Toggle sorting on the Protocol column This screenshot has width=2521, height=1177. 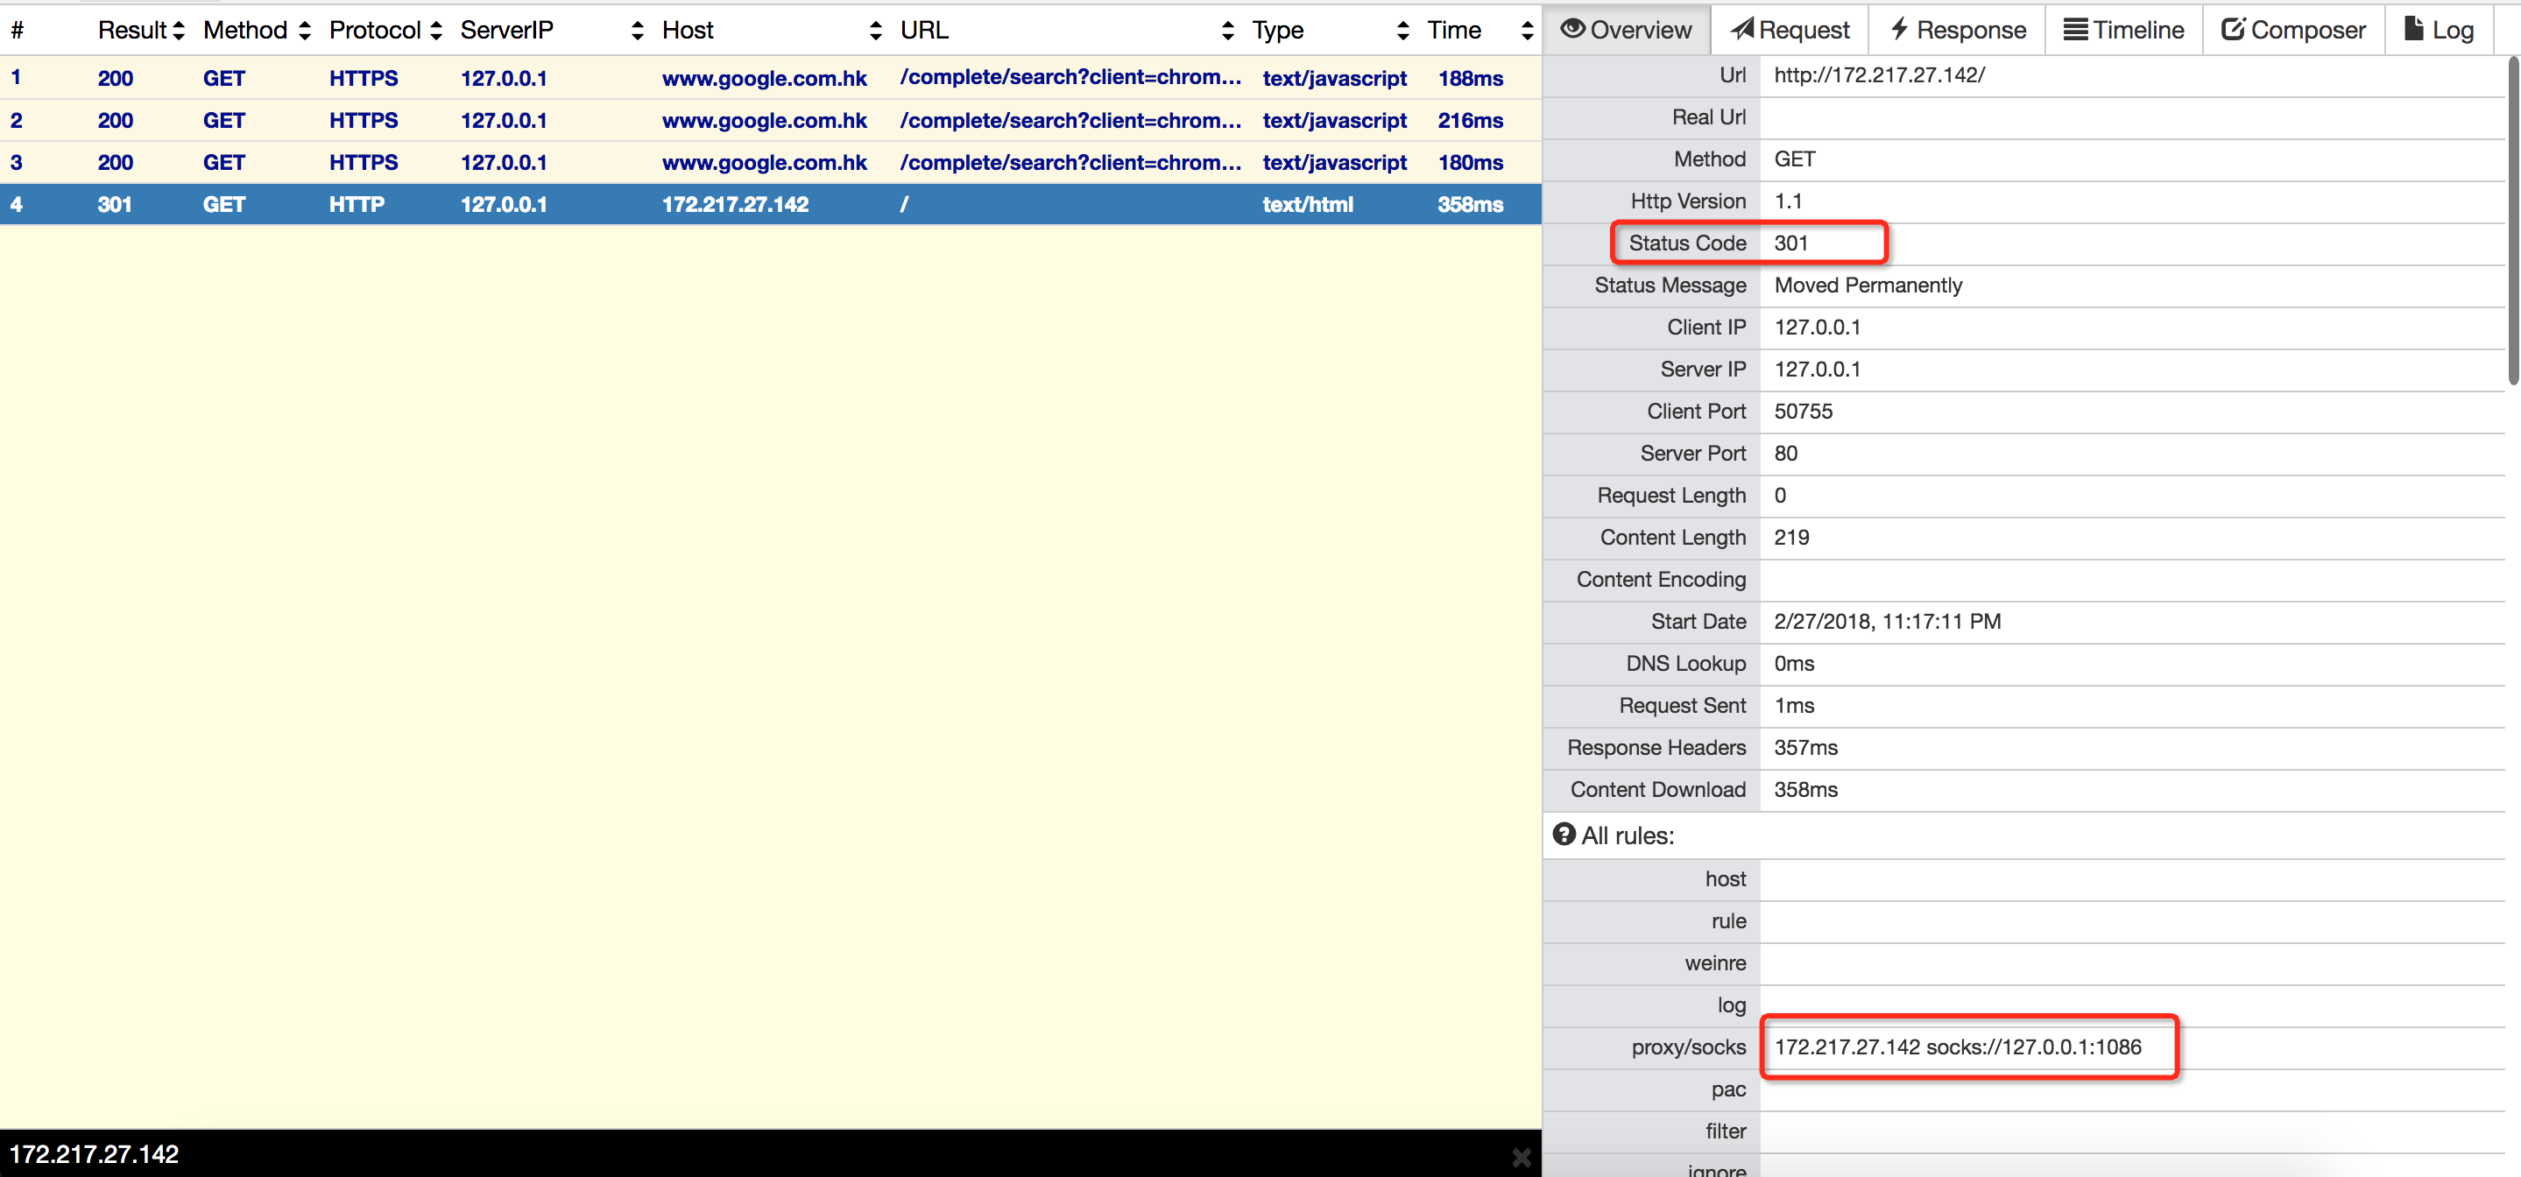click(436, 30)
